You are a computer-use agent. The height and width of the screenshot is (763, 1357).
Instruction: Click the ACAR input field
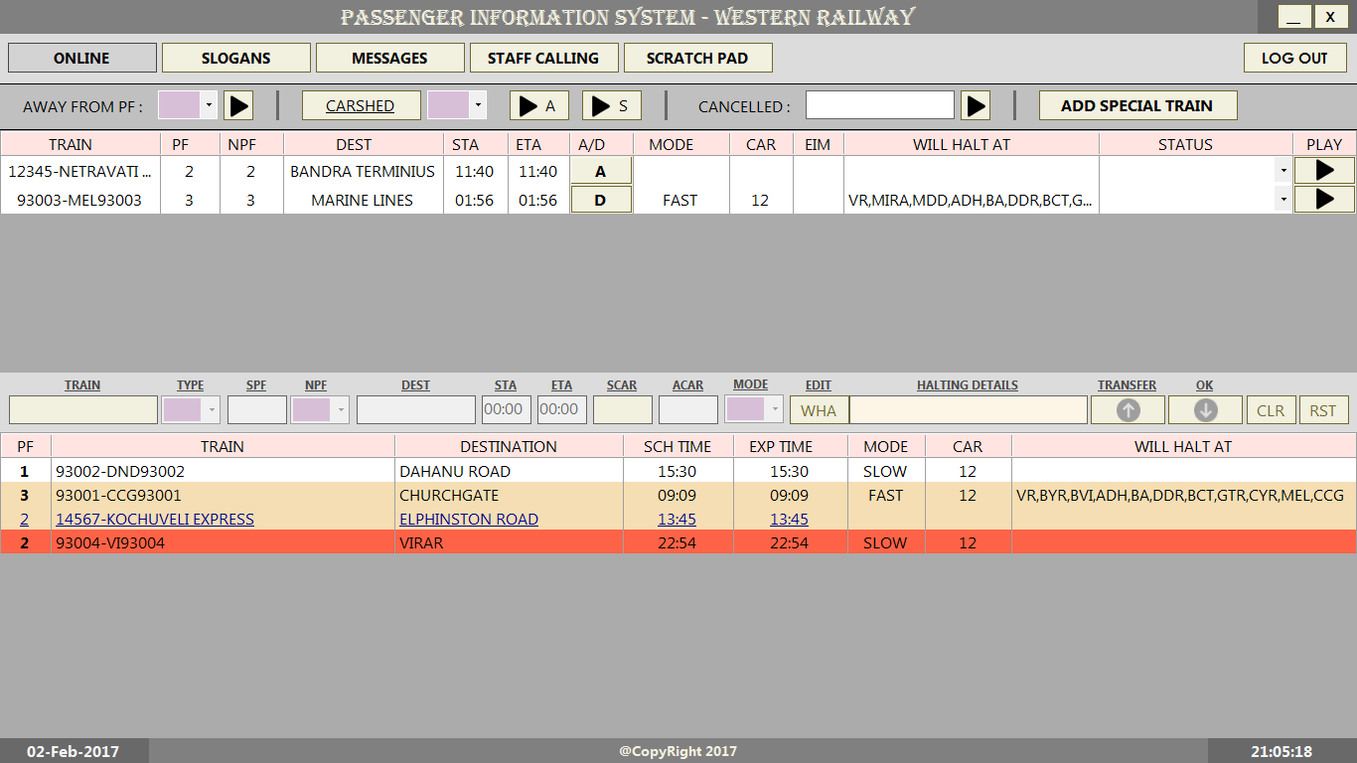coord(688,410)
